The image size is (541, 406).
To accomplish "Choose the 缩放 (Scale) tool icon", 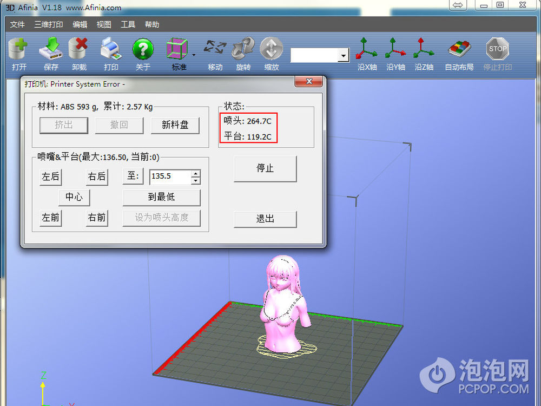I will 272,49.
